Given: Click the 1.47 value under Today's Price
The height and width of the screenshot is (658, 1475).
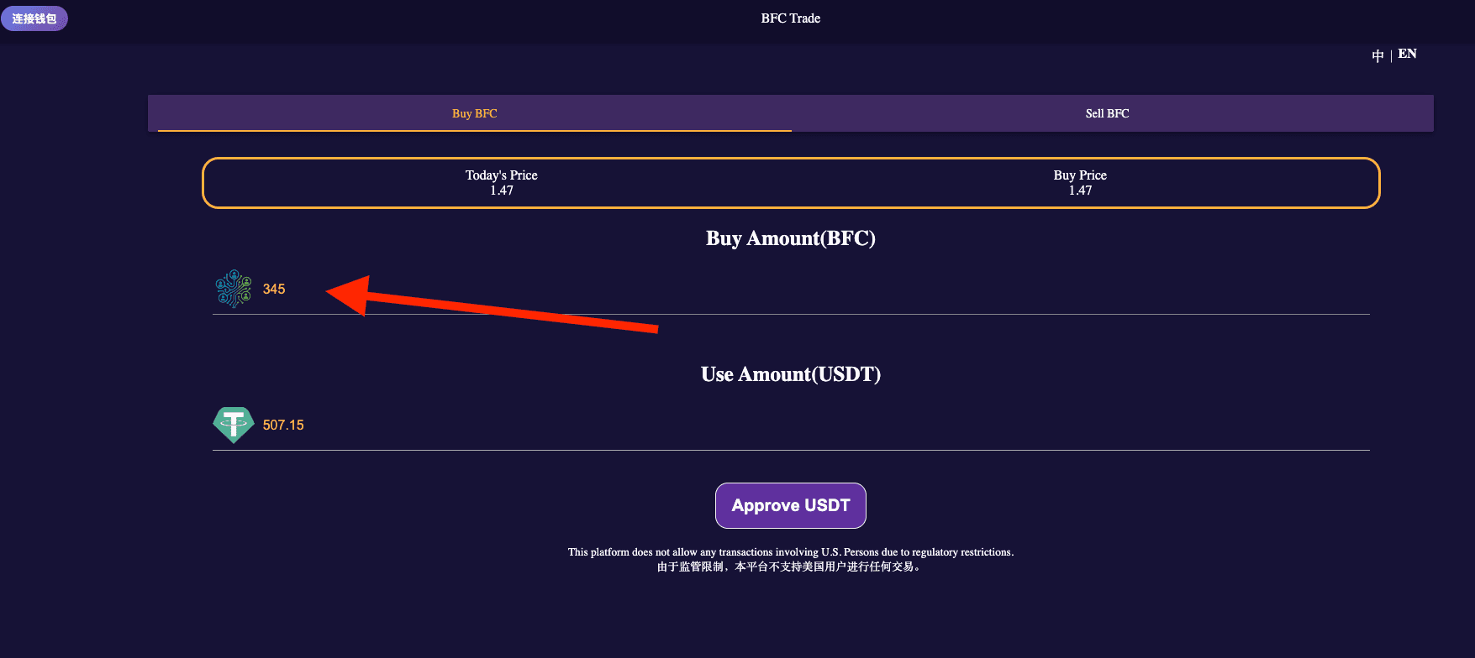Looking at the screenshot, I should (502, 191).
